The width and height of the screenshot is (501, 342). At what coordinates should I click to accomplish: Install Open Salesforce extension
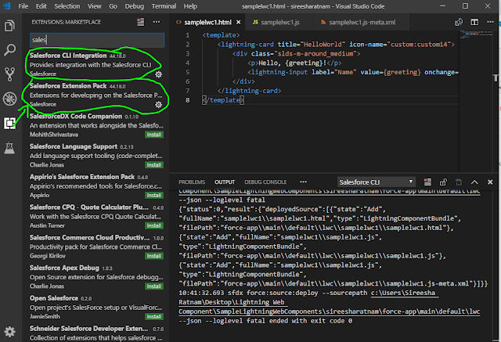click(154, 317)
